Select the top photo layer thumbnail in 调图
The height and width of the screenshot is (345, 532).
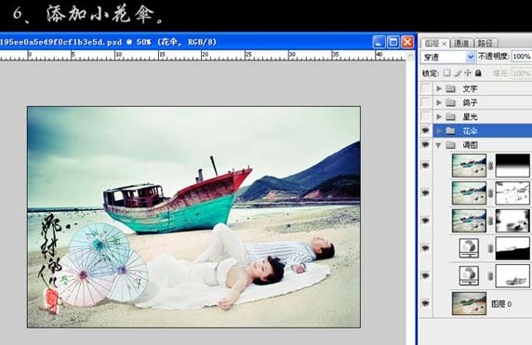coord(469,166)
